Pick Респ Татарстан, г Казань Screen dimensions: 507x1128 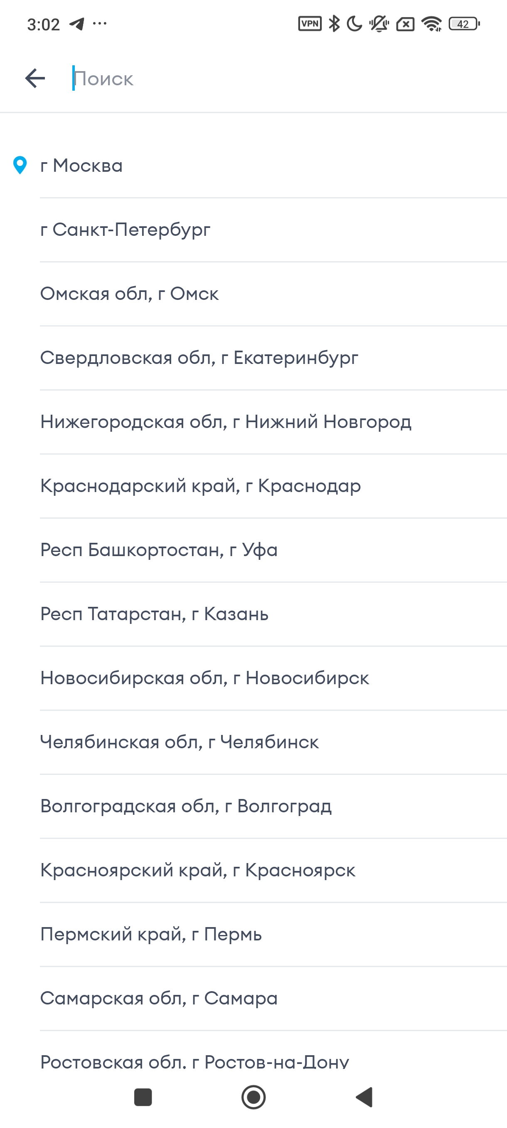(273, 614)
